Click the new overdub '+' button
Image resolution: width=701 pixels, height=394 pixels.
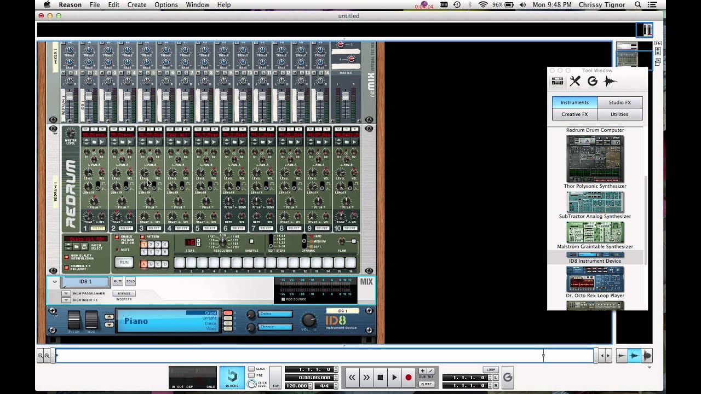click(x=422, y=371)
